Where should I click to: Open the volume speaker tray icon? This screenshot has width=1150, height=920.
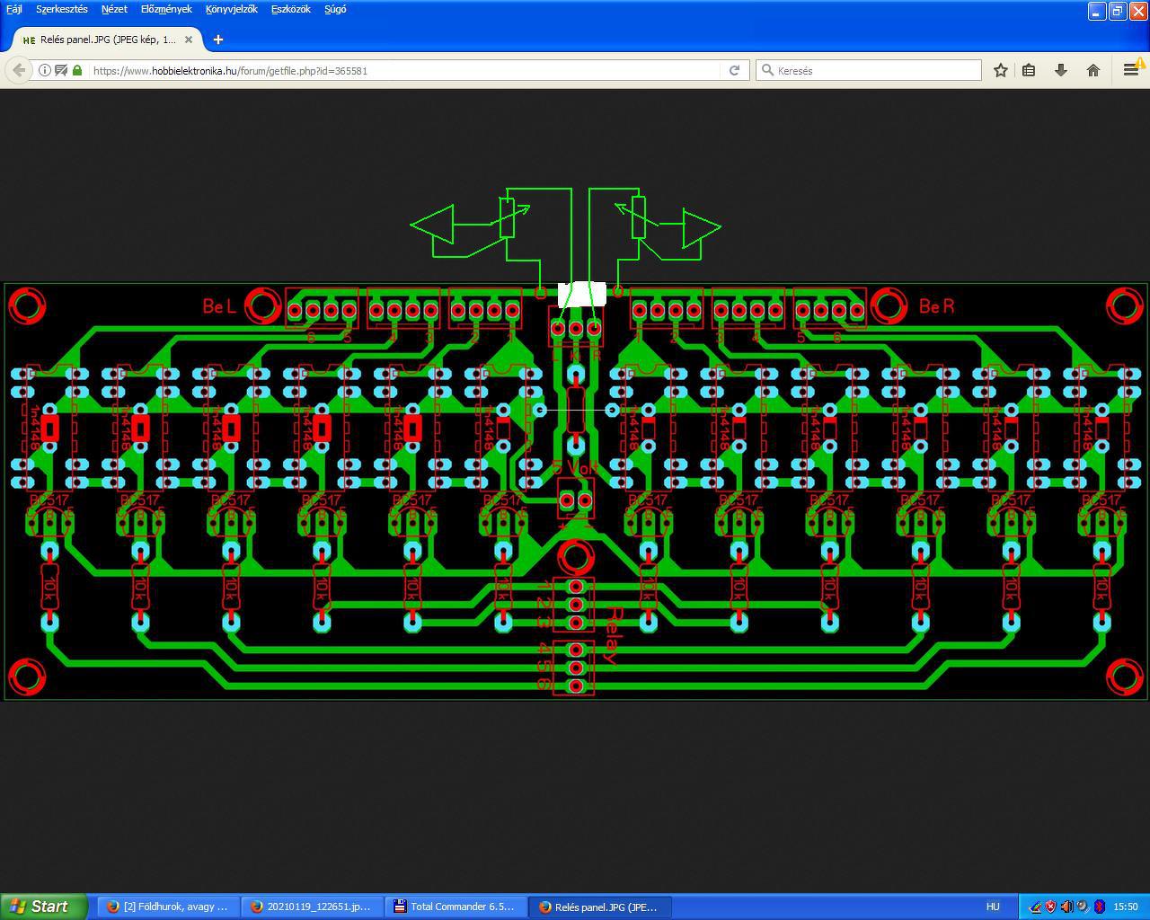(x=1066, y=907)
